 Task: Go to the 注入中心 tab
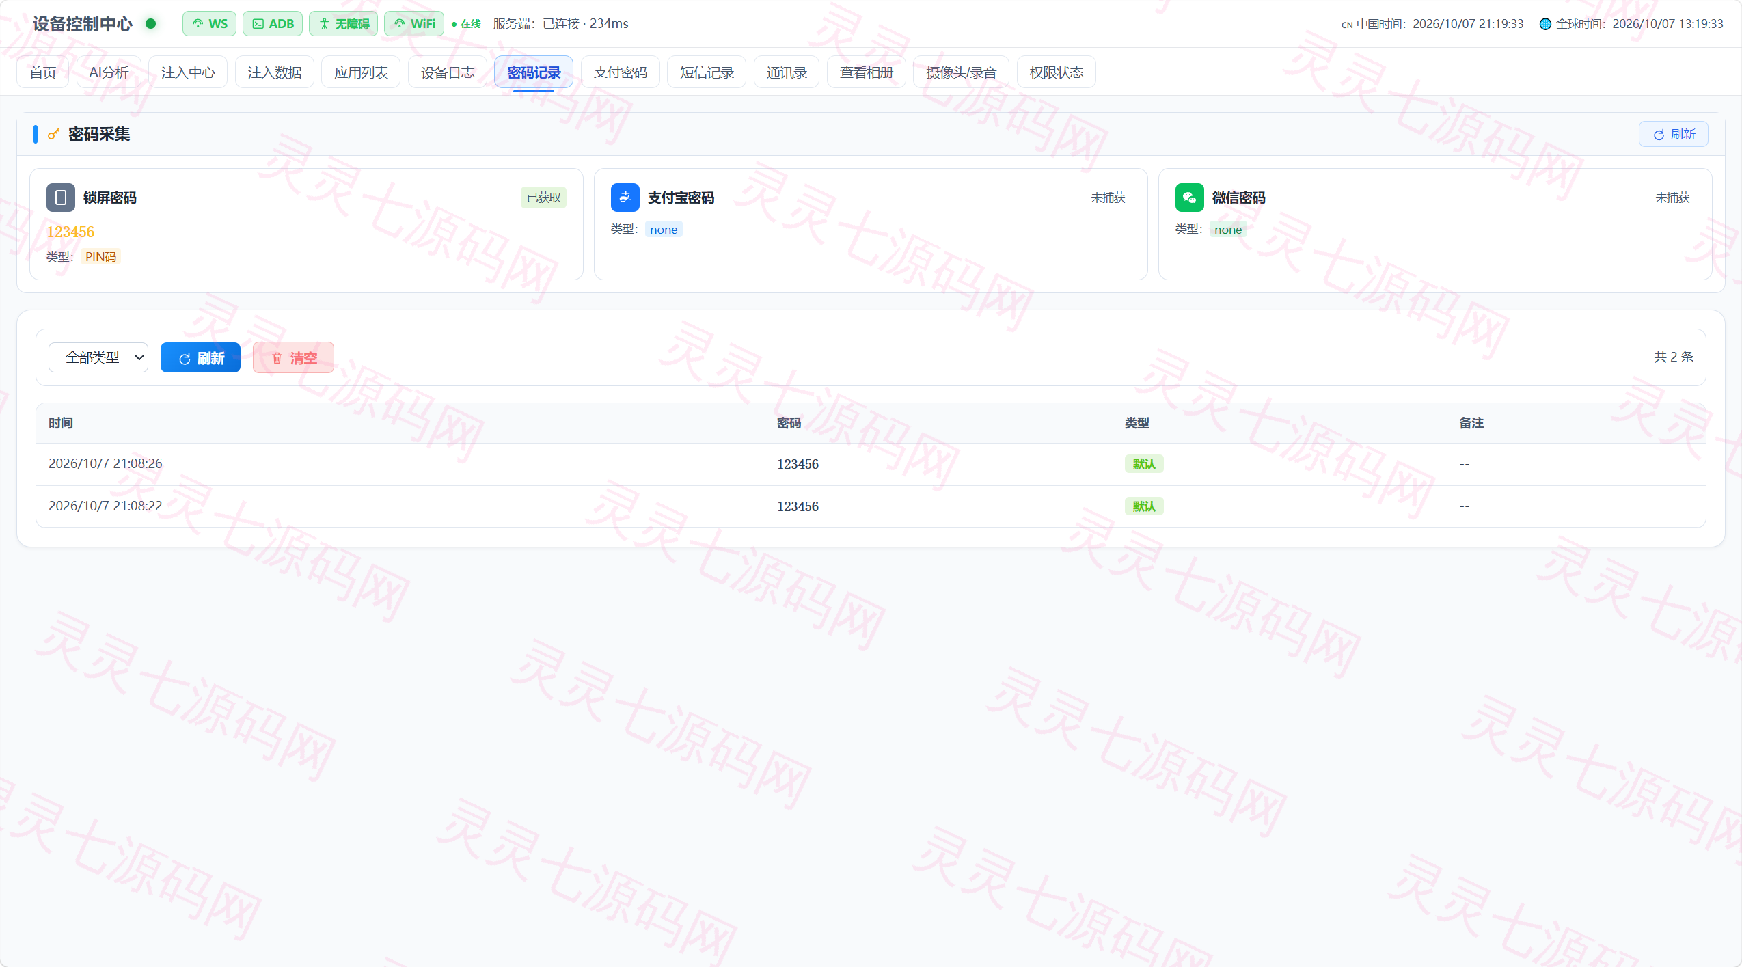click(x=188, y=72)
